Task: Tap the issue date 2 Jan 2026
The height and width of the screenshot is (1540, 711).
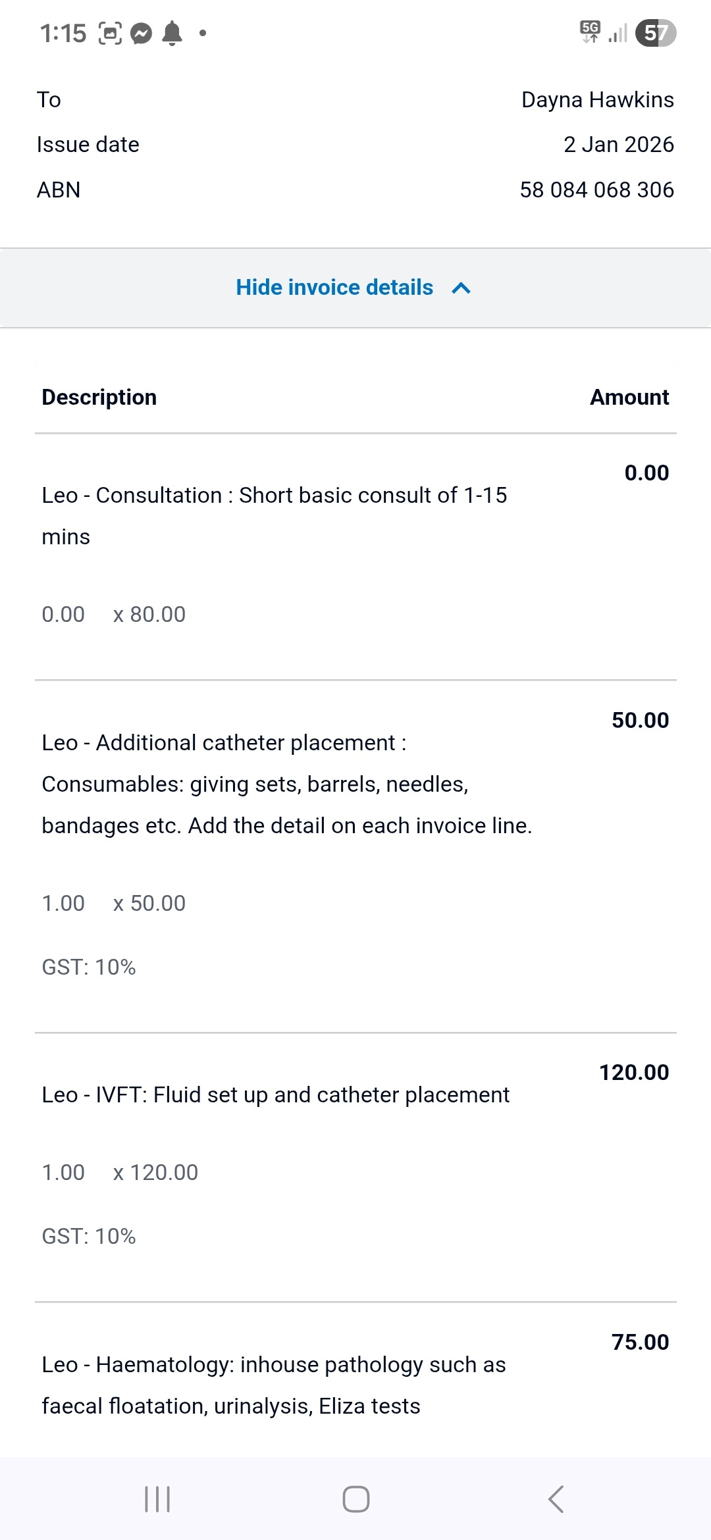Action: 618,144
